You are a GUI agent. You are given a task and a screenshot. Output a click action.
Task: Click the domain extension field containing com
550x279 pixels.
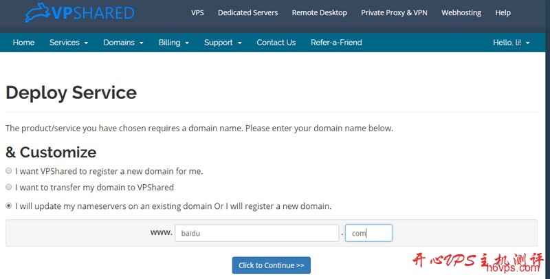click(x=368, y=233)
